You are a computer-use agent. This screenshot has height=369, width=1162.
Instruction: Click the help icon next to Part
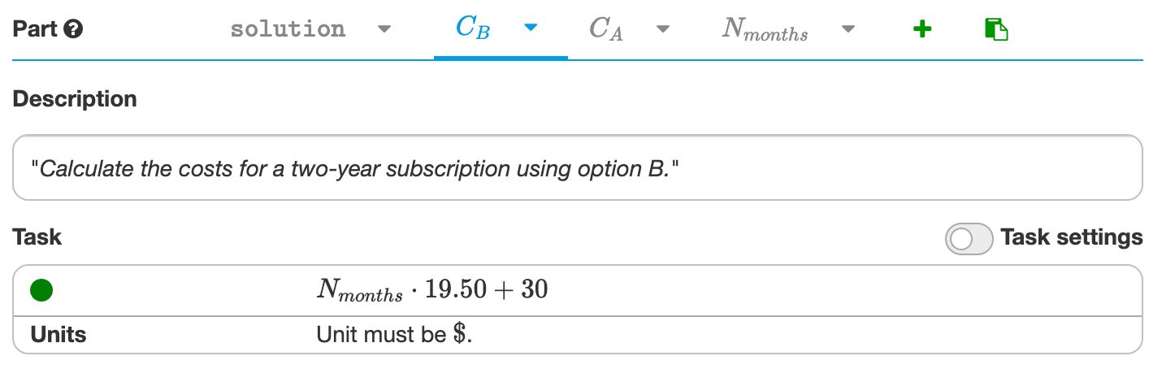74,30
